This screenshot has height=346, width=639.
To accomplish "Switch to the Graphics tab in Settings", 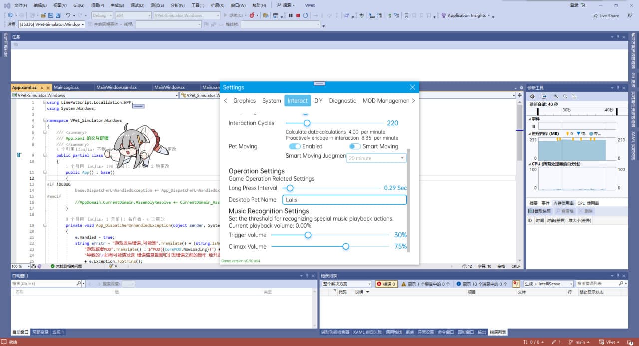I will click(x=245, y=100).
